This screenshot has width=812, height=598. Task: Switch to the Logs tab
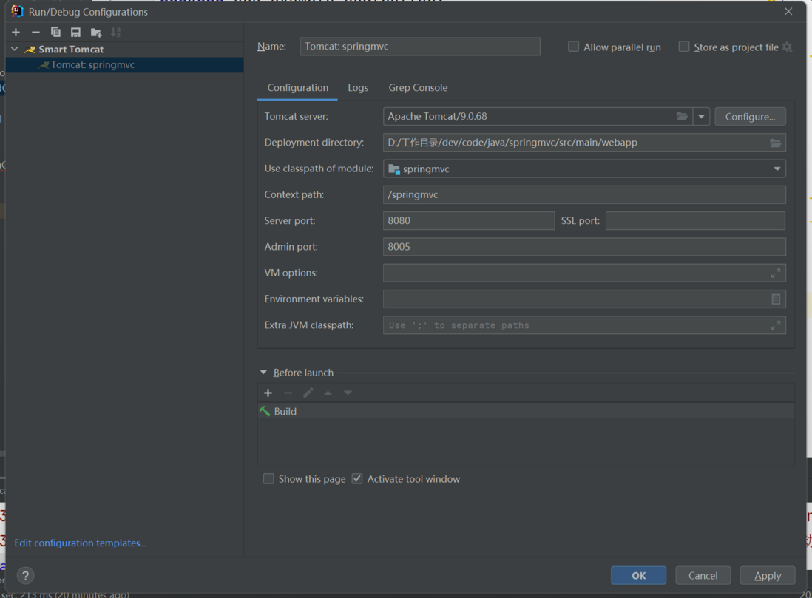point(358,87)
